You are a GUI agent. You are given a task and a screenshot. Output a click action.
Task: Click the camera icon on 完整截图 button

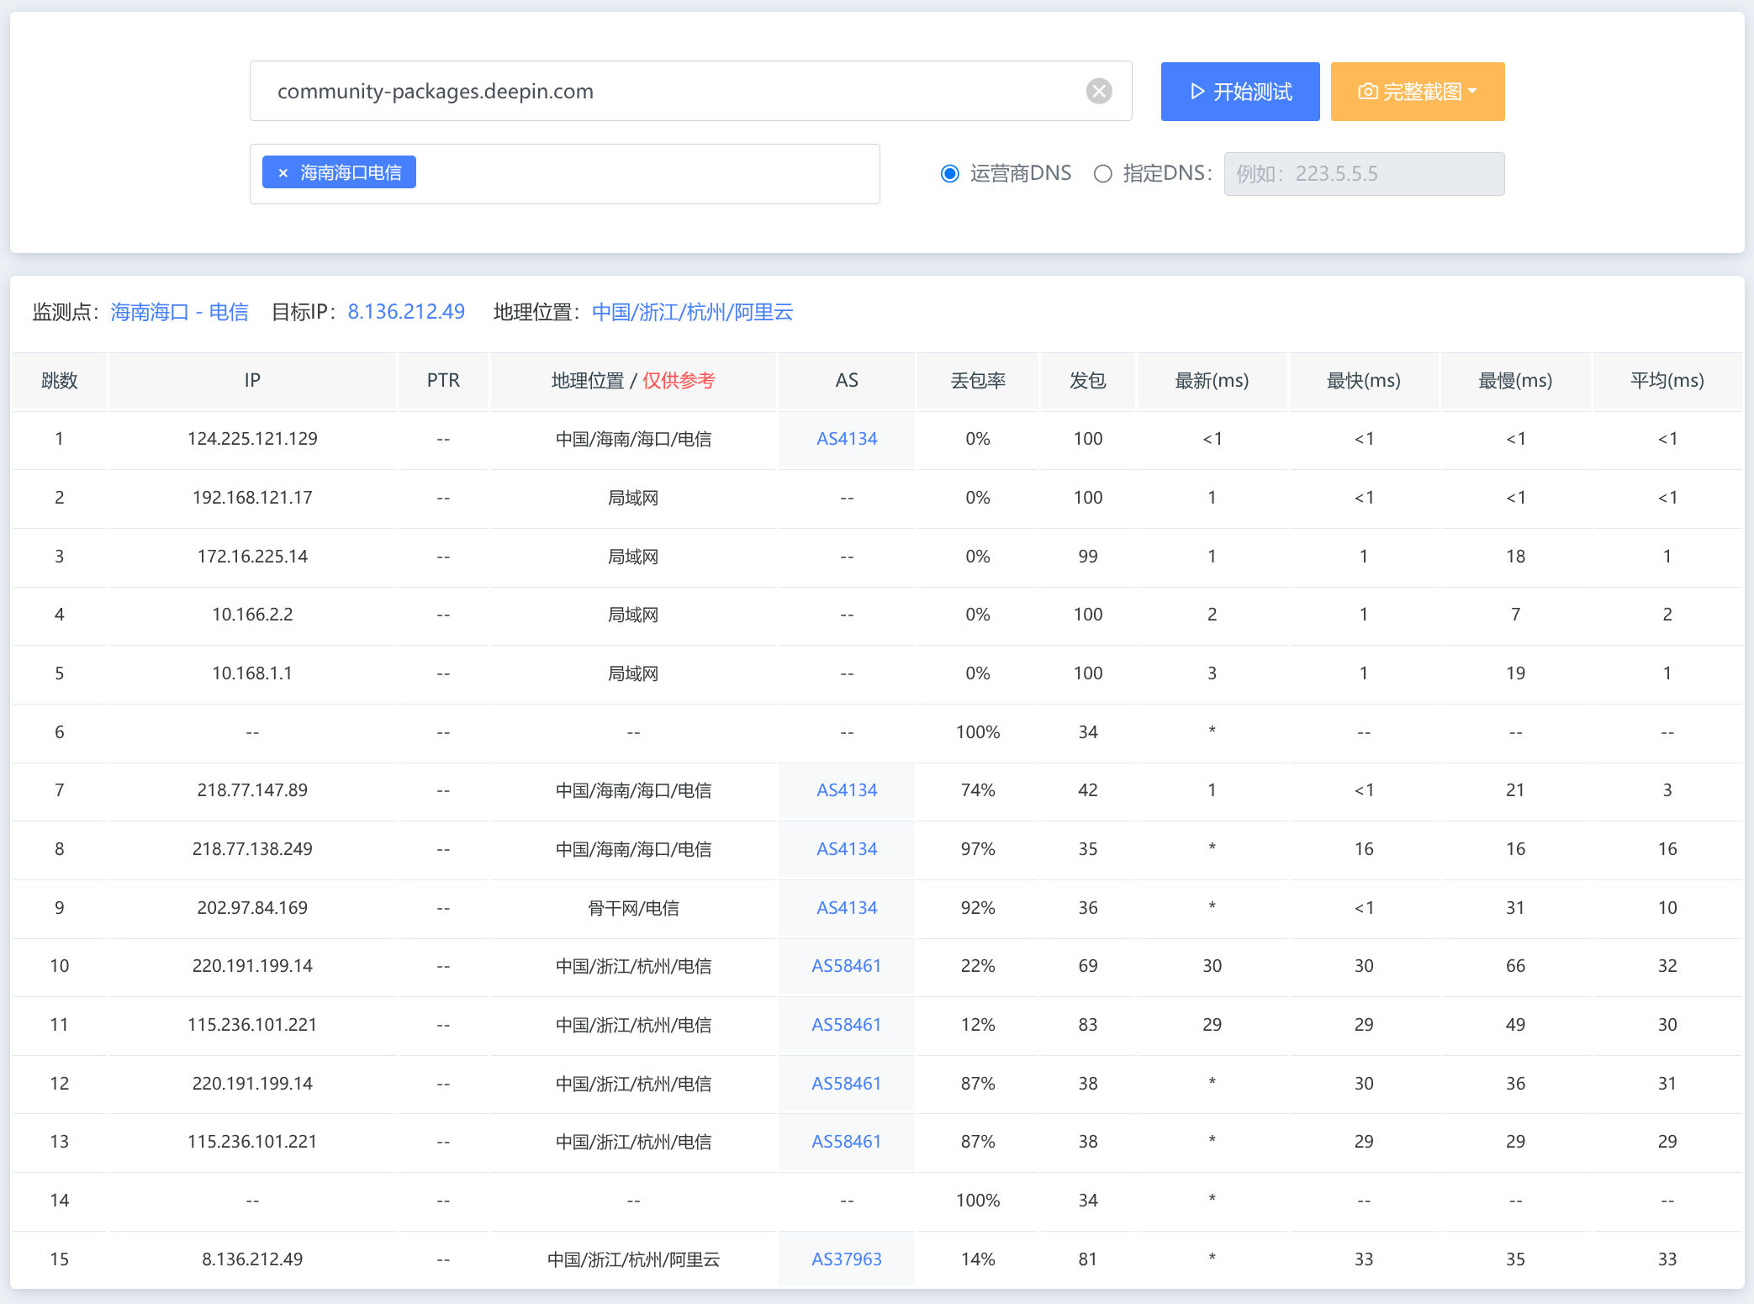click(x=1368, y=92)
